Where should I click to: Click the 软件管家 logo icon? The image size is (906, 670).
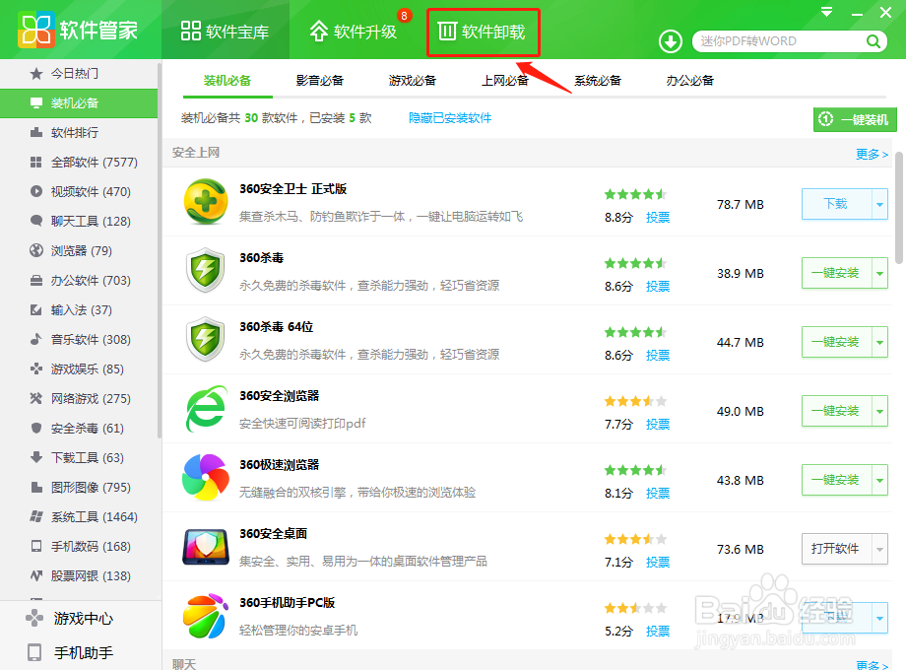35,31
